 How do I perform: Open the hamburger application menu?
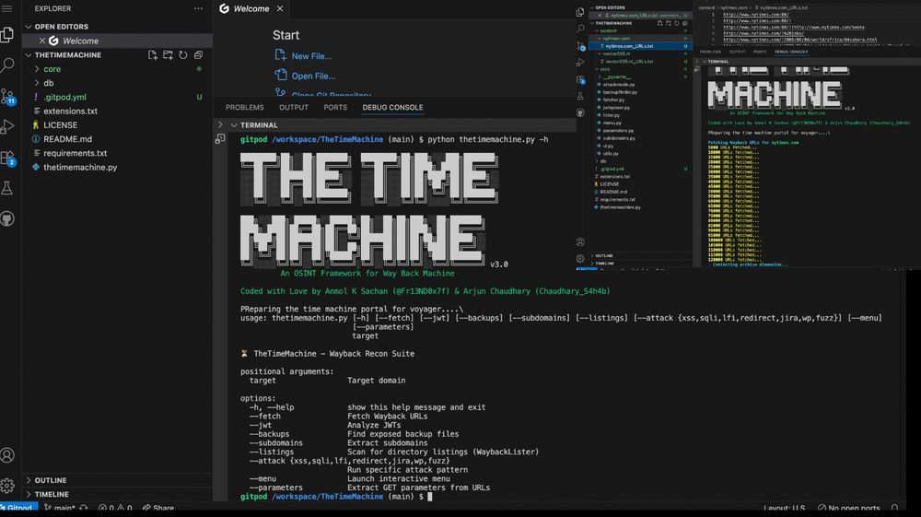click(7, 8)
